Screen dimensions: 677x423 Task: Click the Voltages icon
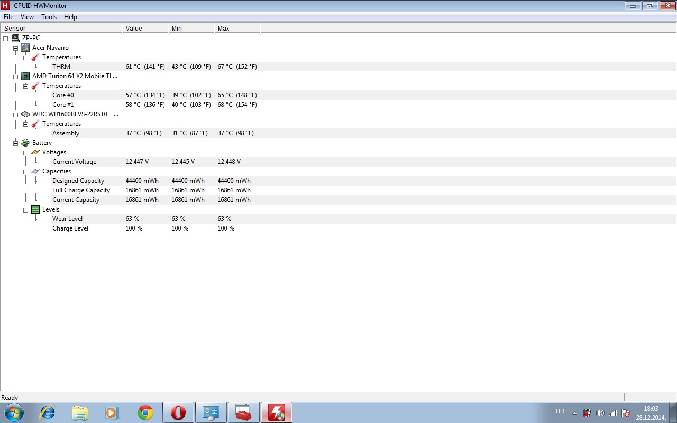[x=35, y=152]
